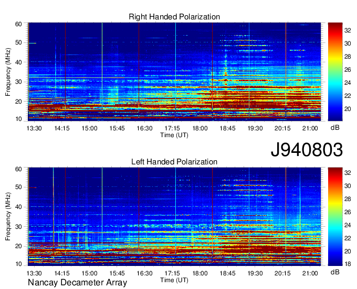Click the '24' value on upper color bar scale
The height and width of the screenshot is (289, 357).
(348, 83)
